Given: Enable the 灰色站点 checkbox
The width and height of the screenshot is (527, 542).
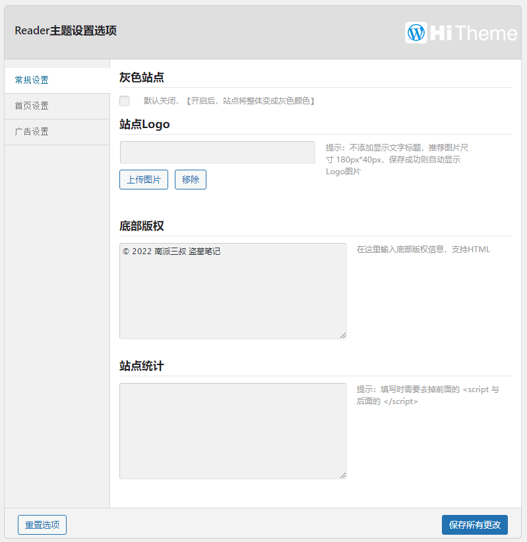Looking at the screenshot, I should 125,101.
